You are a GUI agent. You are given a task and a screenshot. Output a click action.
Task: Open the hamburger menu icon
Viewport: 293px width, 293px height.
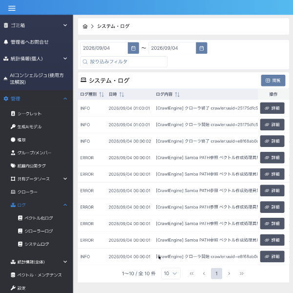click(x=12, y=8)
